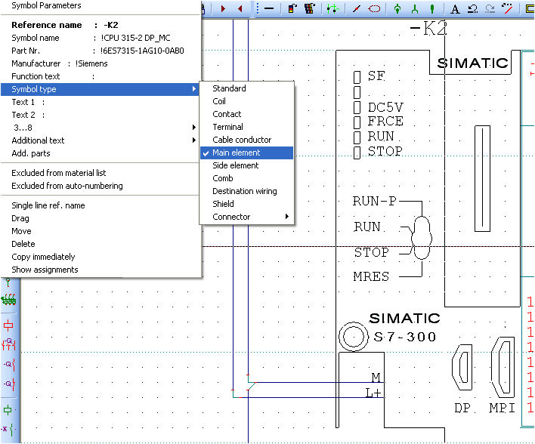Select the three-pole -Q contact symbol icon

click(x=9, y=344)
